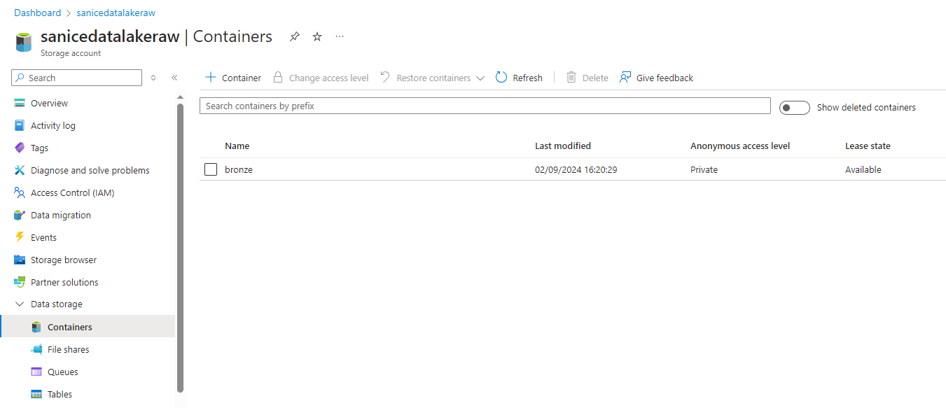Click the Lease state column header
946x408 pixels.
pyautogui.click(x=868, y=146)
